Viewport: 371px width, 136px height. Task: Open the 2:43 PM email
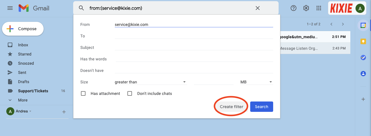point(315,48)
